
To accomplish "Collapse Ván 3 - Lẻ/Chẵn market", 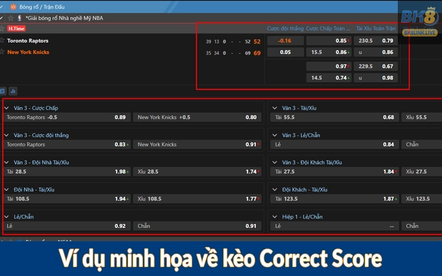I will click(275, 135).
